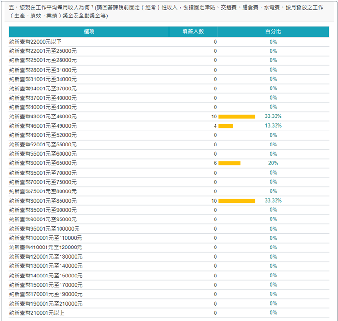Click 33.33% in the 80001元至85000元 row

click(x=273, y=201)
